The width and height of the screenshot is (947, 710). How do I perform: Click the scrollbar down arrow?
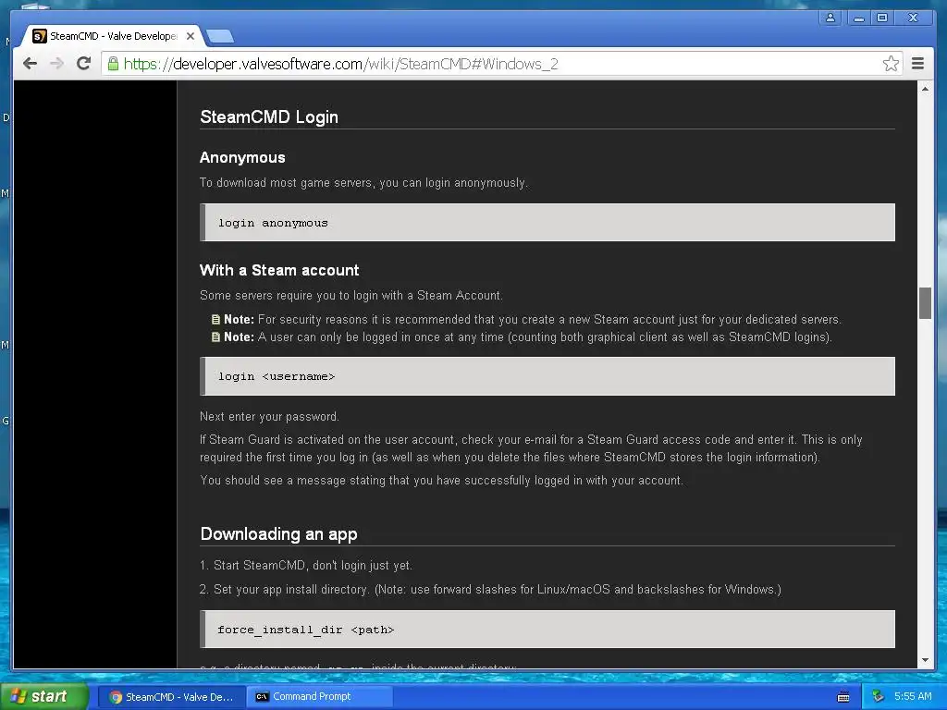[x=925, y=660]
